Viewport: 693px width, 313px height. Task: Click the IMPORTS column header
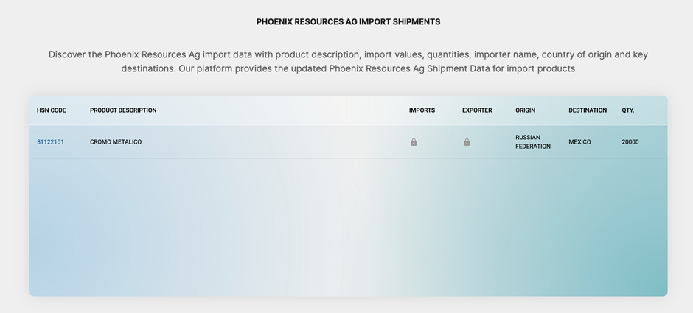click(x=422, y=110)
